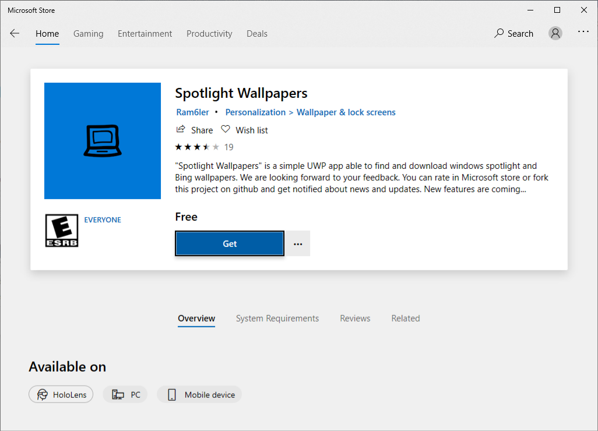Image resolution: width=598 pixels, height=431 pixels.
Task: Switch to the Productivity tab
Action: [x=209, y=34]
